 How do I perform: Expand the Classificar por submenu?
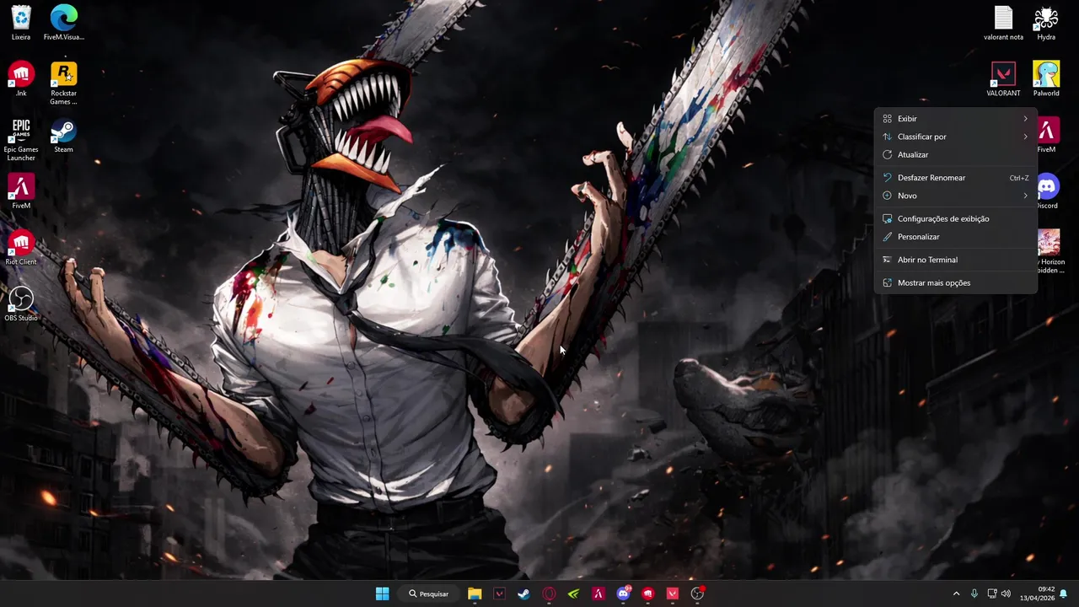955,137
